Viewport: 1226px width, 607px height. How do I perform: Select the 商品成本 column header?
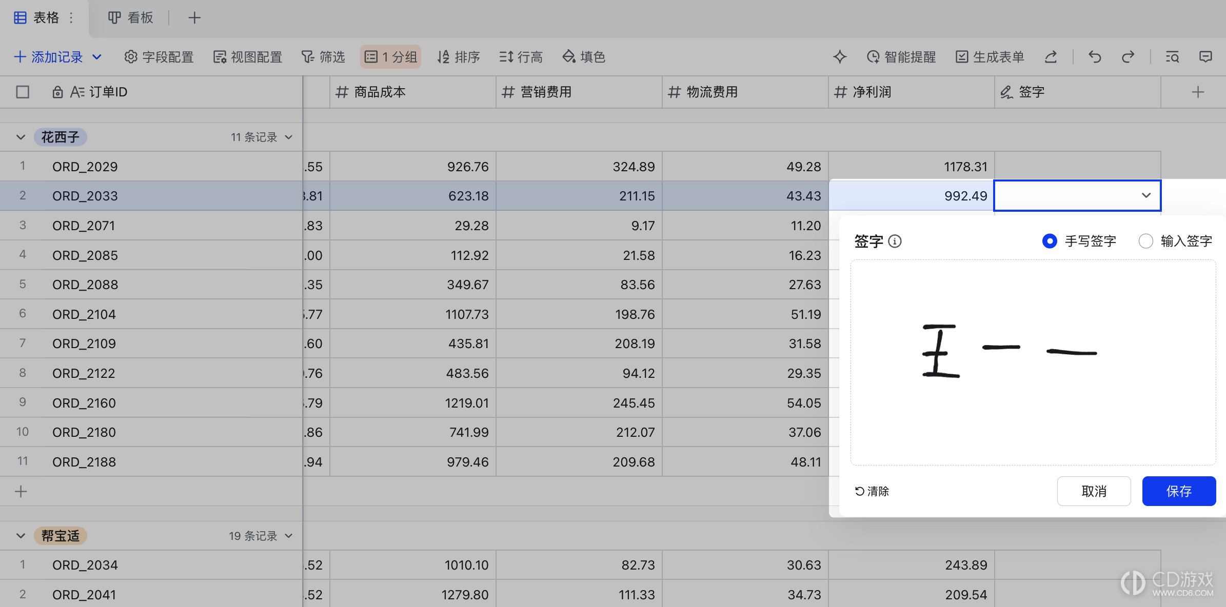click(412, 92)
